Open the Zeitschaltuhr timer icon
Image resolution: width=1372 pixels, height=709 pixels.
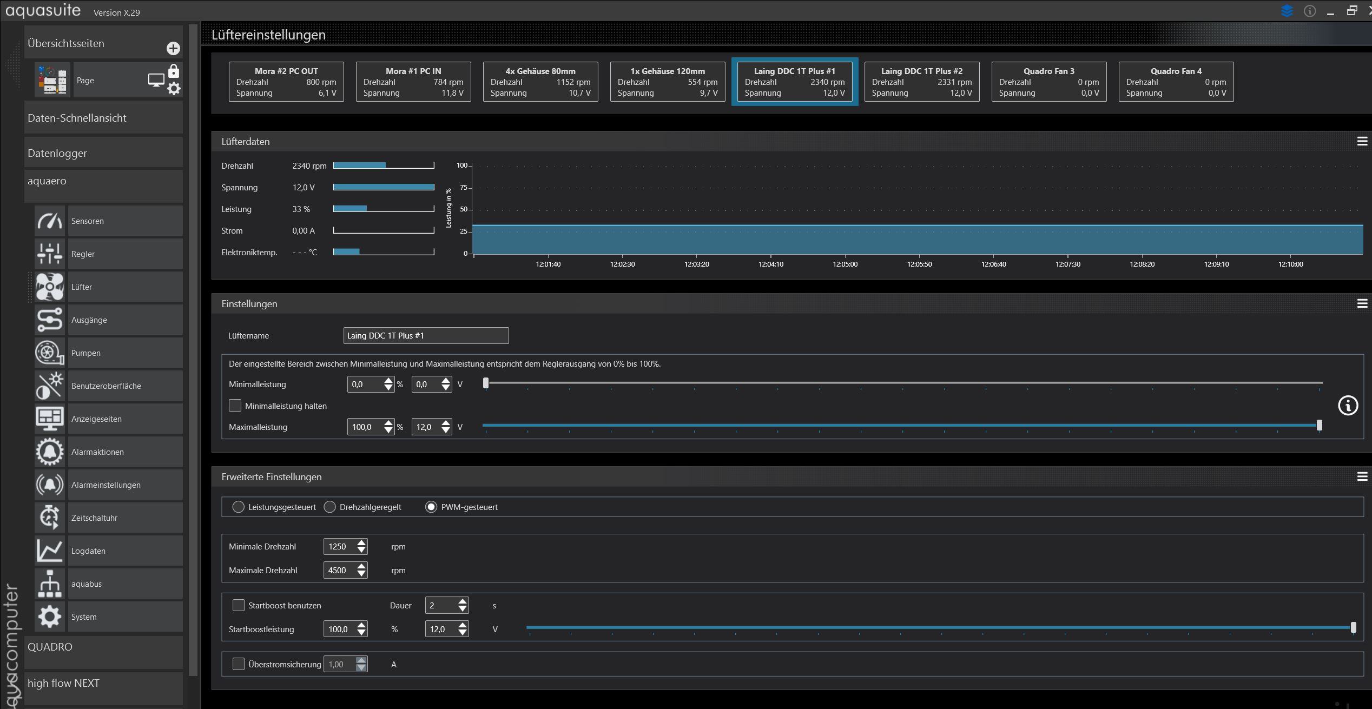(x=50, y=518)
